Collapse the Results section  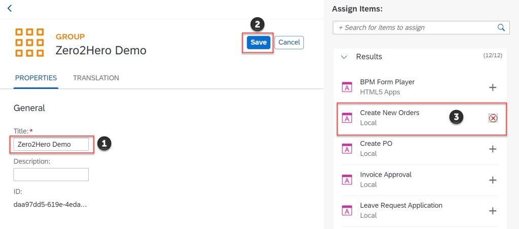(344, 57)
